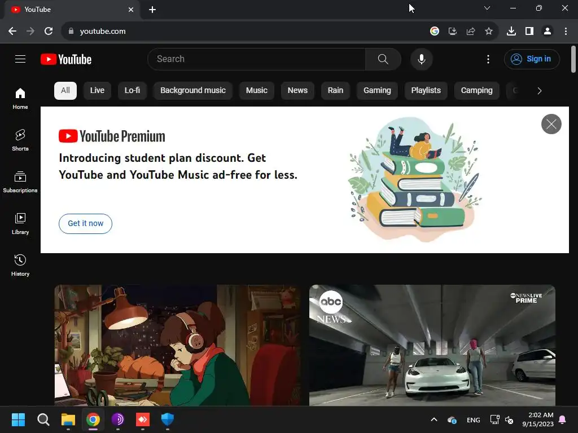The width and height of the screenshot is (578, 433).
Task: Open YouTube settings three-dot menu
Action: click(488, 59)
